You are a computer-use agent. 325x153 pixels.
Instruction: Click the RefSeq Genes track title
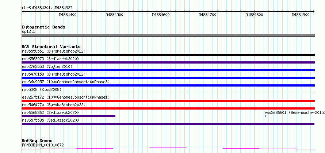click(x=37, y=141)
